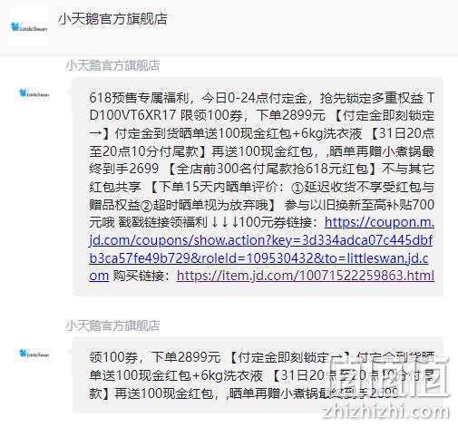Click the zhizhizhi.com watermark text

tap(386, 412)
